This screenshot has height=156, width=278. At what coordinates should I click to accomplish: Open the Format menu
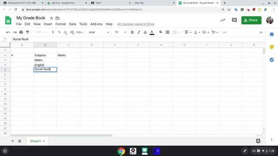point(61,24)
